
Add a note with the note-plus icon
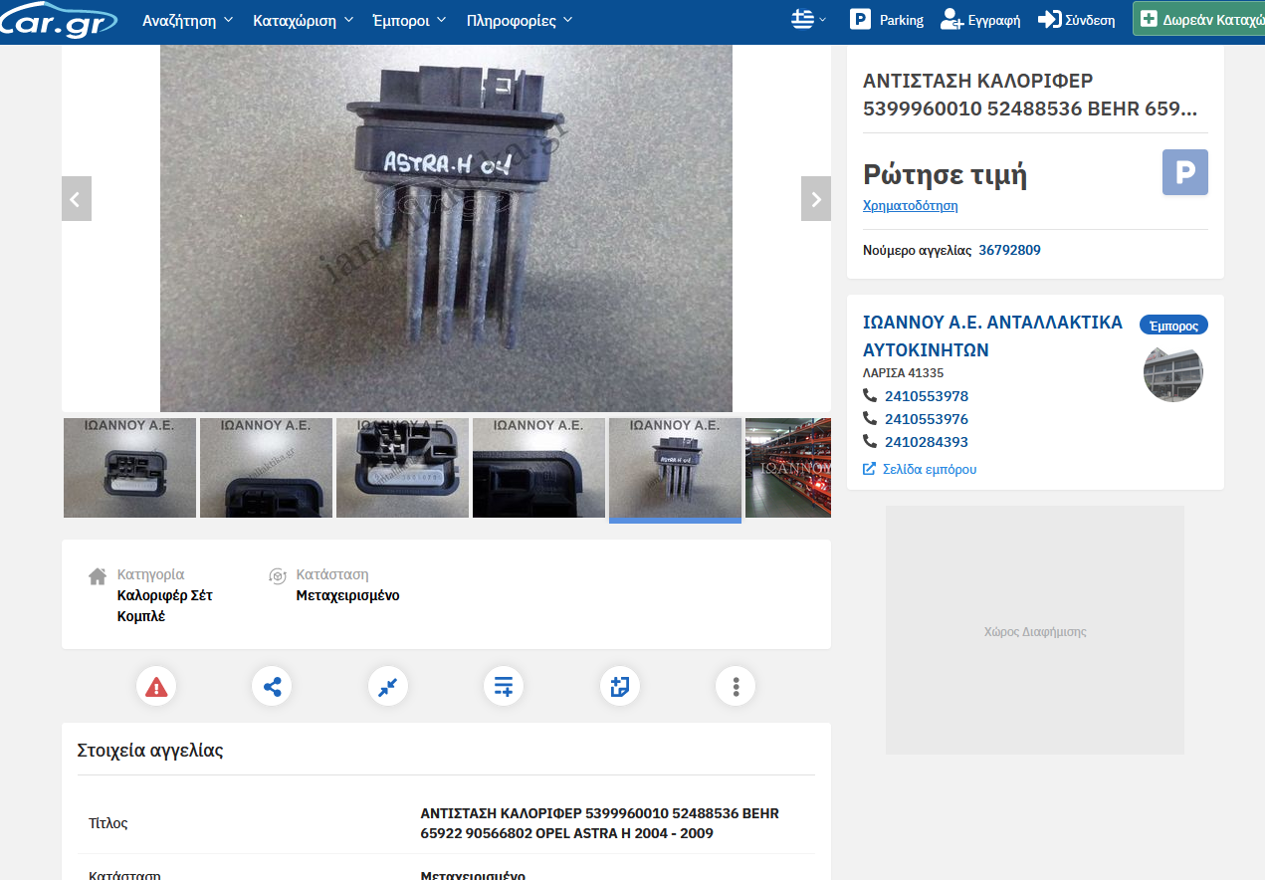(x=620, y=686)
